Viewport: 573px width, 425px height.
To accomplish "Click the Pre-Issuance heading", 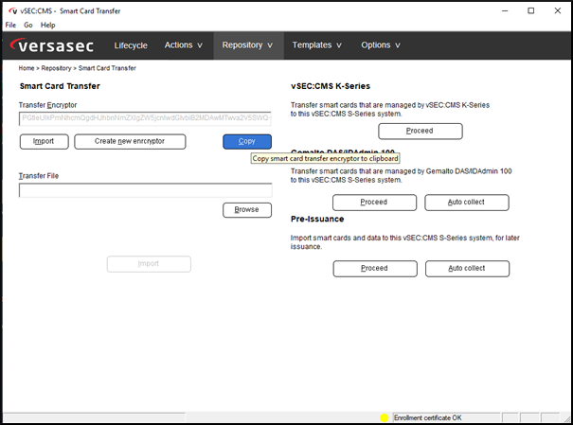I will pyautogui.click(x=317, y=219).
